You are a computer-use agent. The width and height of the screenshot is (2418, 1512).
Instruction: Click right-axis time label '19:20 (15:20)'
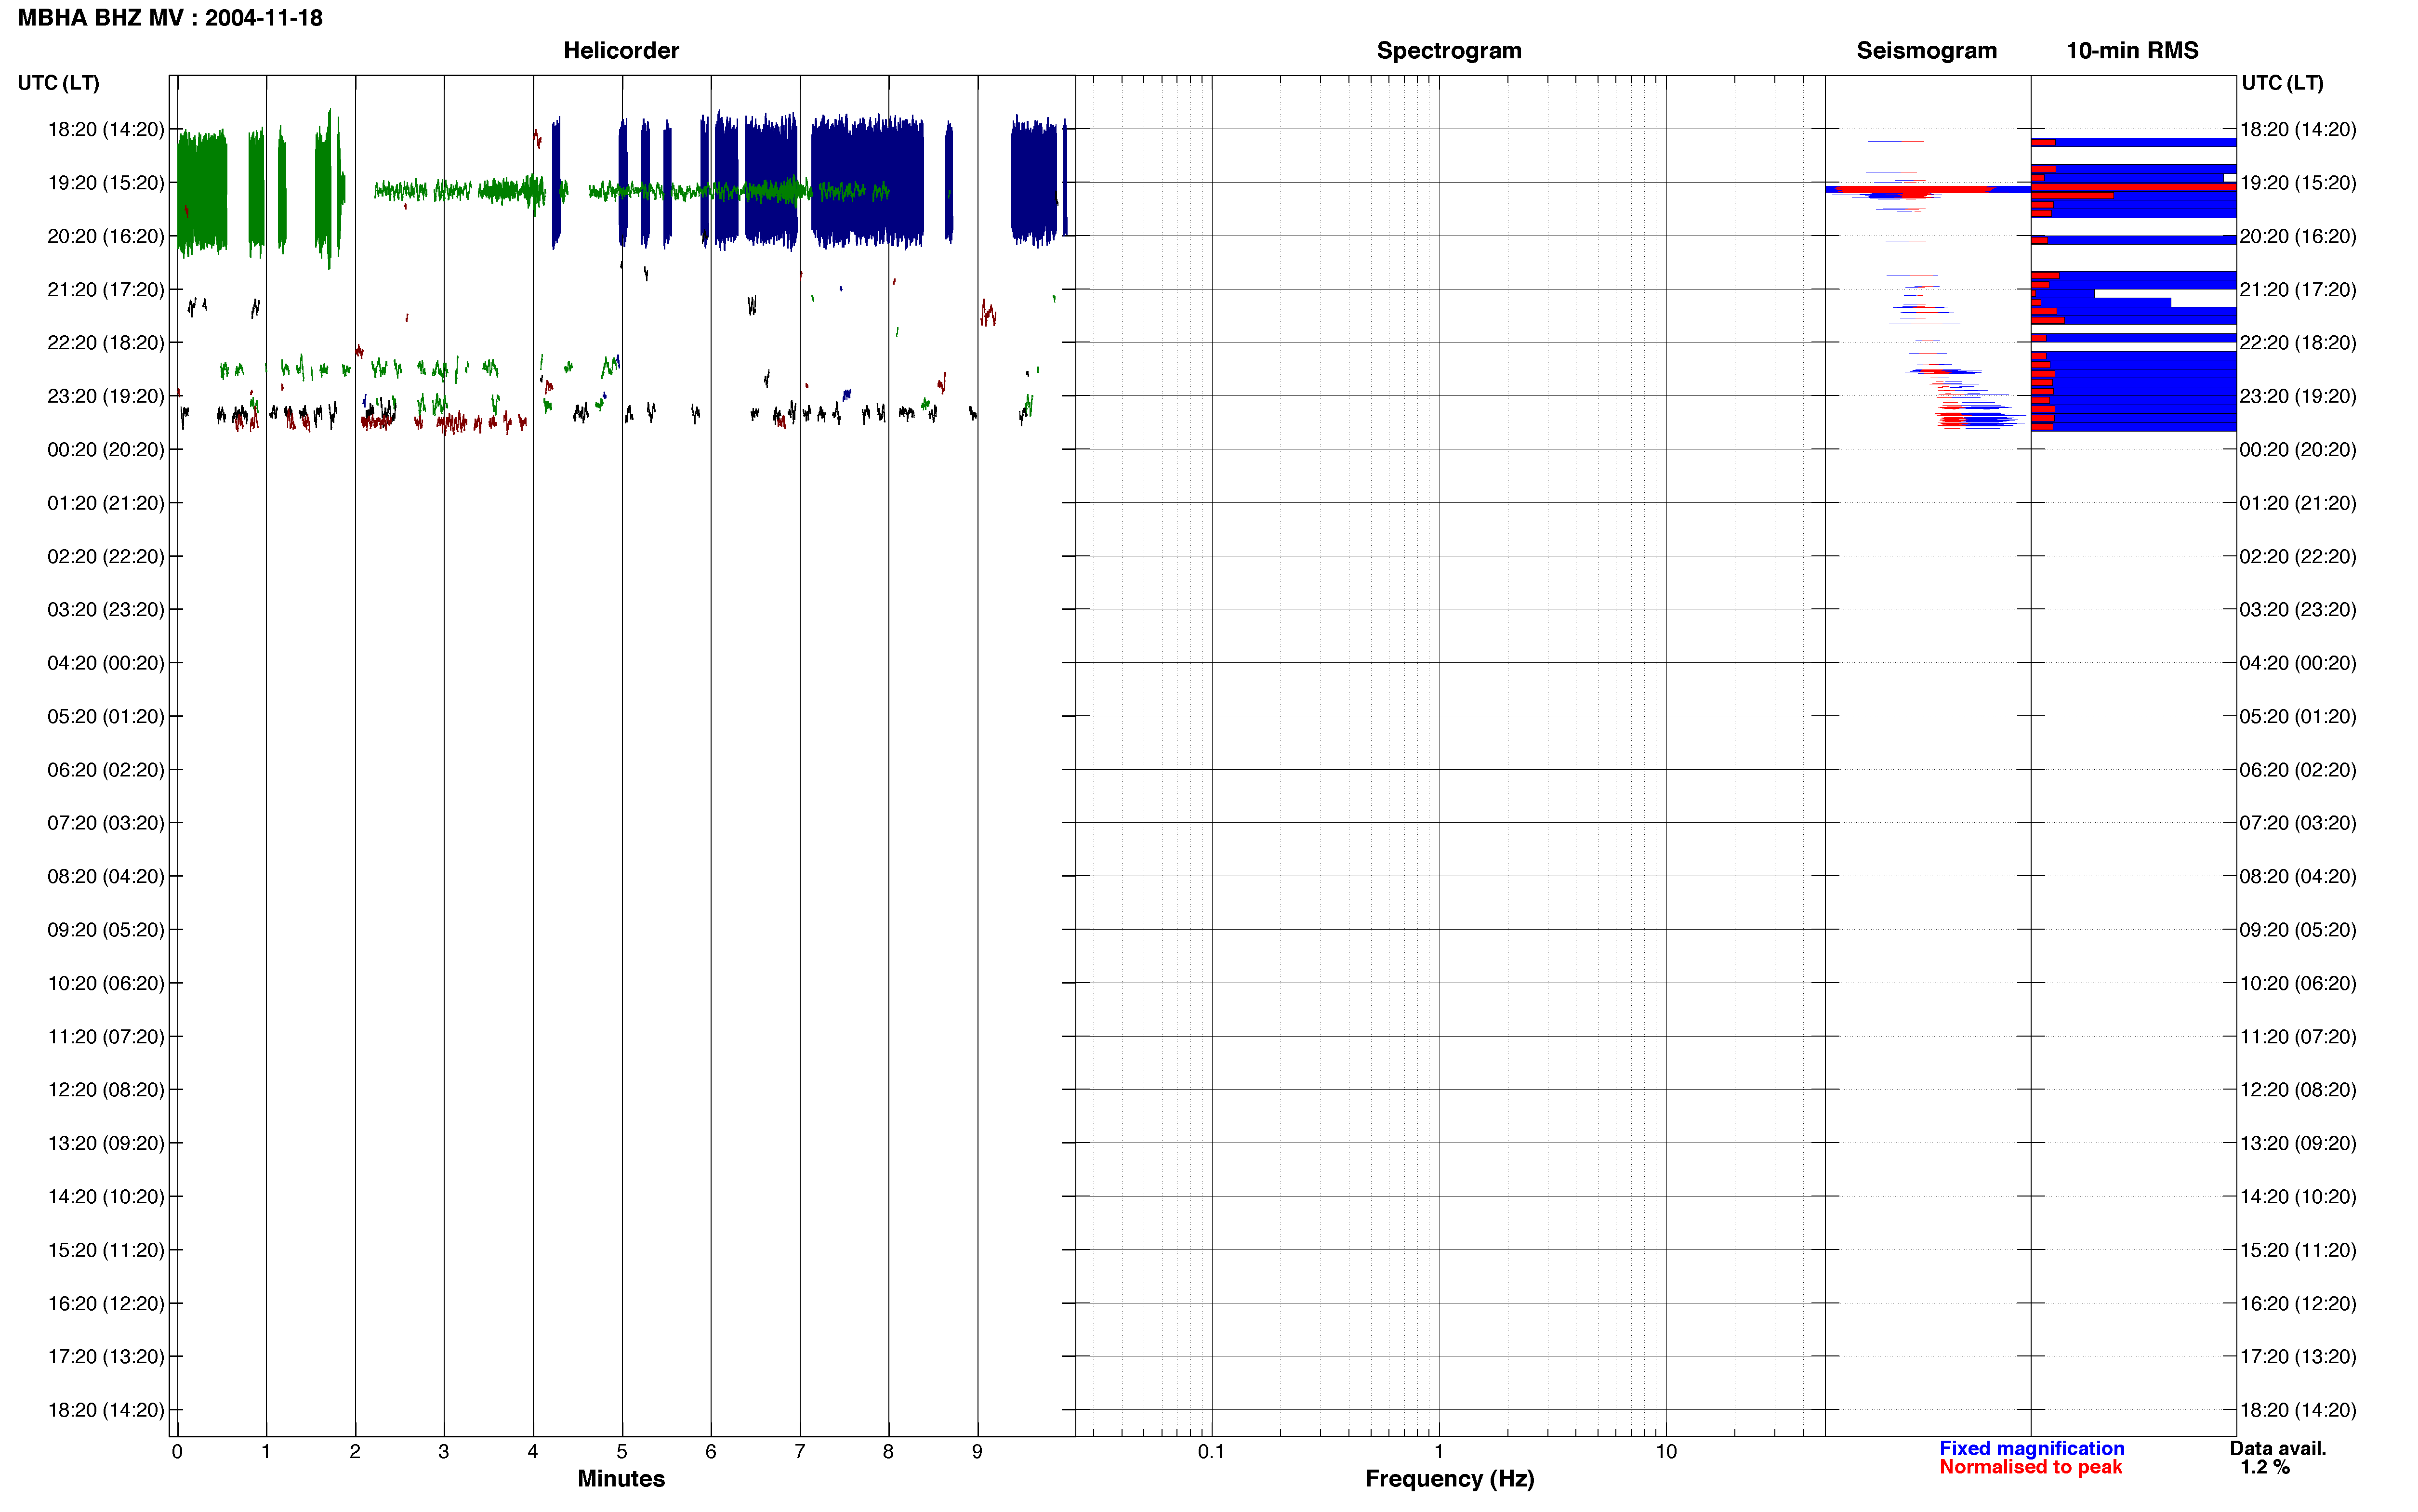(x=2298, y=183)
